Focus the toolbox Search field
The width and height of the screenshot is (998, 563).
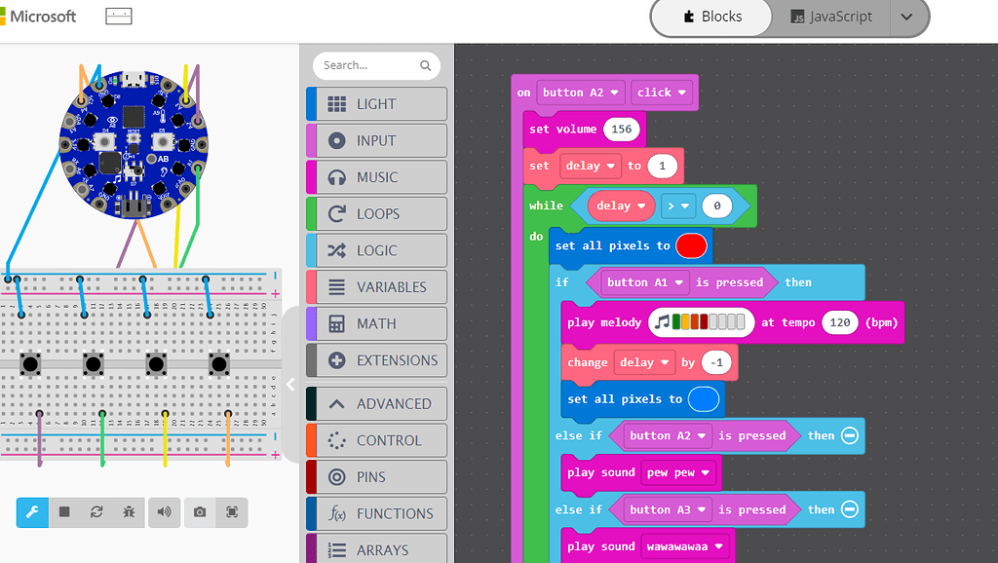(376, 65)
